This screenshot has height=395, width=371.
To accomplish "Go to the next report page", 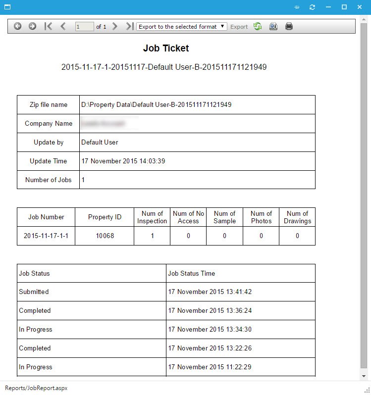I will point(115,26).
